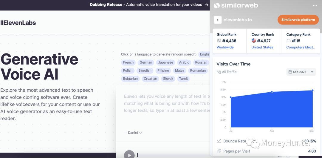This screenshot has height=158, width=322.
Task: Click the Jul data point on chart
Action: pyautogui.click(x=231, y=97)
